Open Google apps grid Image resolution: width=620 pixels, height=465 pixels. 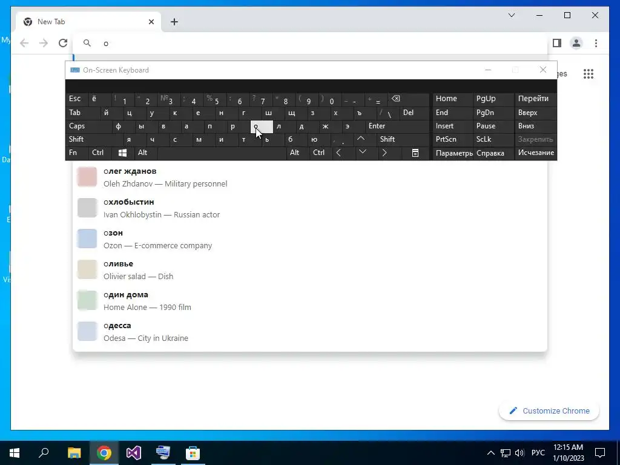tap(589, 73)
